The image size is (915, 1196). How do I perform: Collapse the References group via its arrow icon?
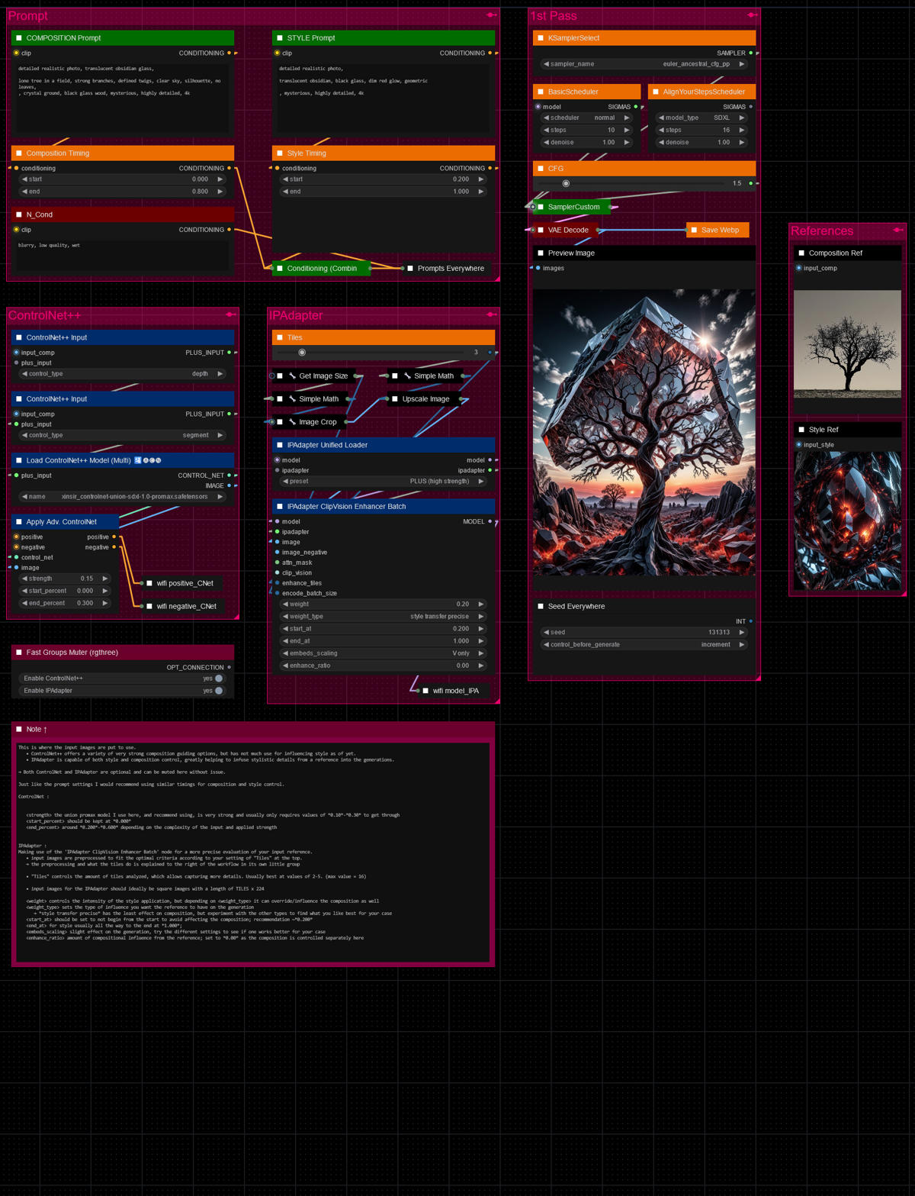click(x=897, y=230)
